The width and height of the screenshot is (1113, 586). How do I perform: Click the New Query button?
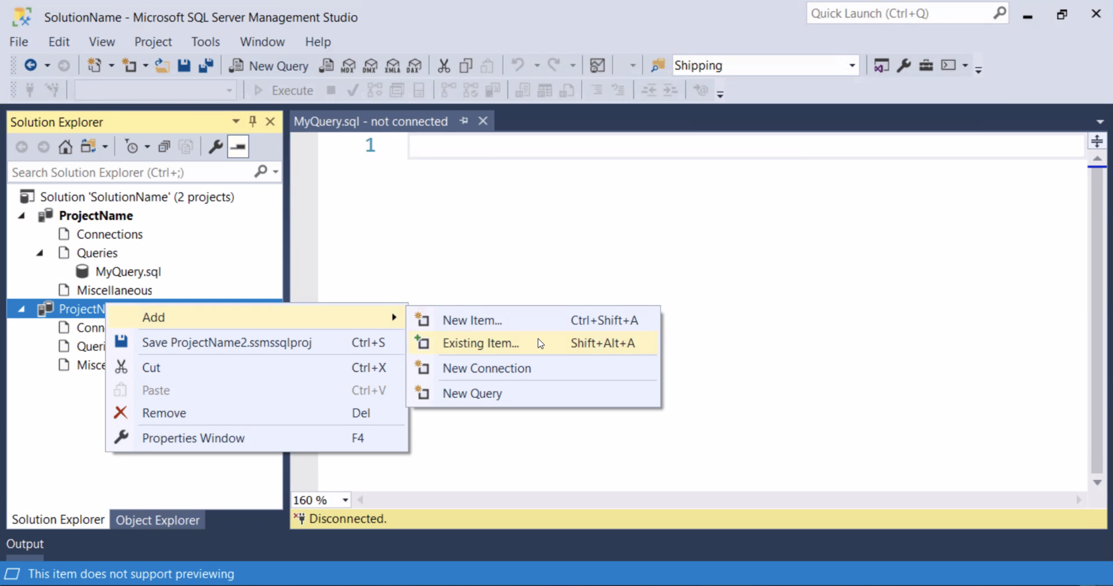point(269,66)
